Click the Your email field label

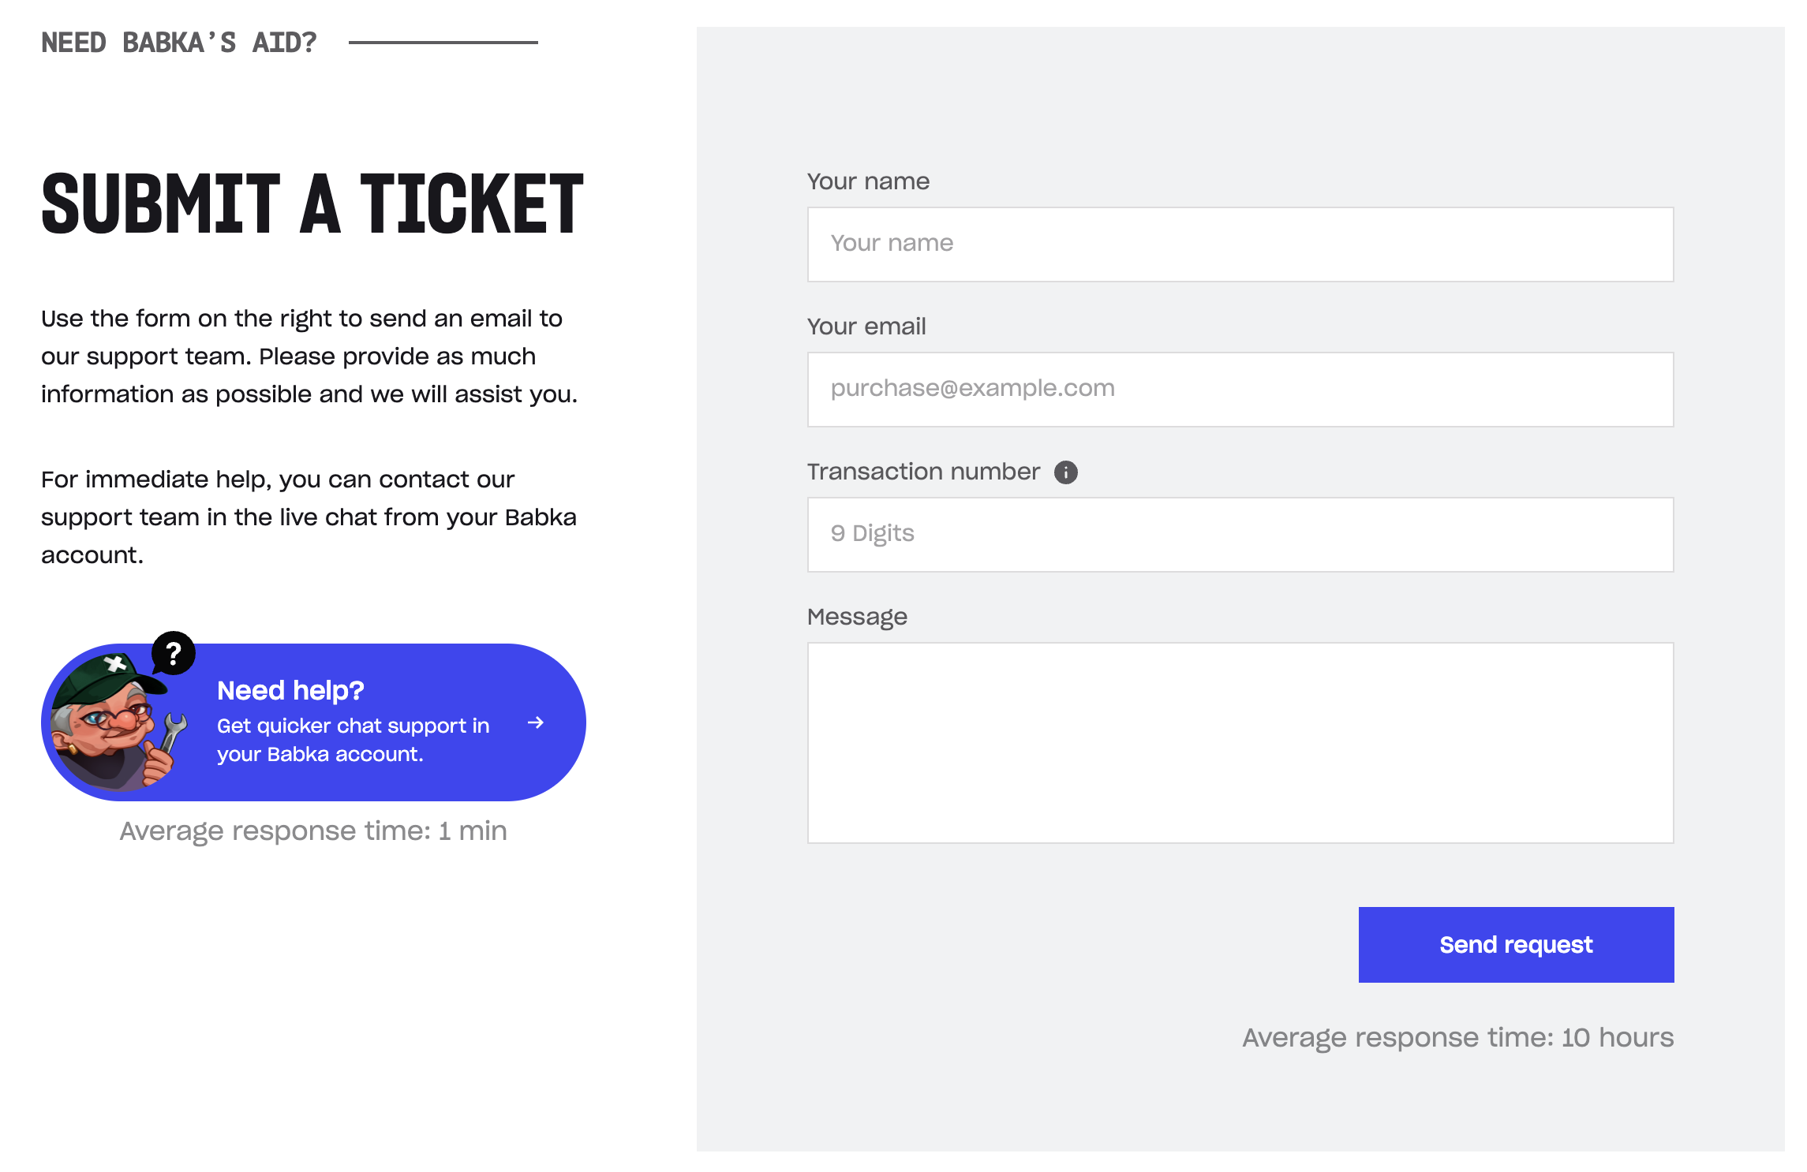tap(866, 327)
